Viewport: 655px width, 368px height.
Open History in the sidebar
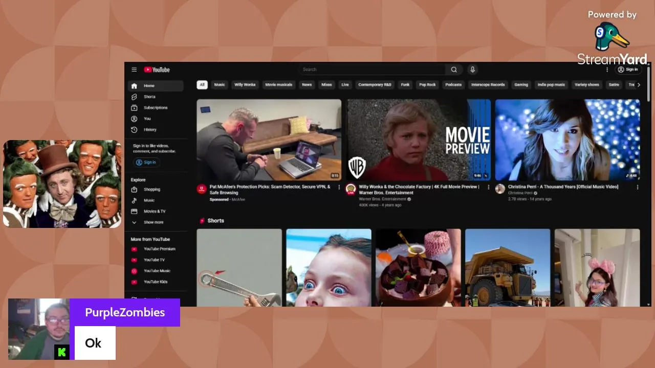pyautogui.click(x=155, y=130)
